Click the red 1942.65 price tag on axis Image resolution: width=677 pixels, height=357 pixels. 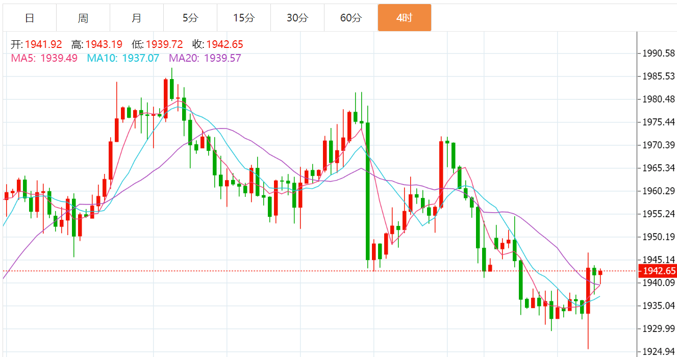tap(659, 271)
